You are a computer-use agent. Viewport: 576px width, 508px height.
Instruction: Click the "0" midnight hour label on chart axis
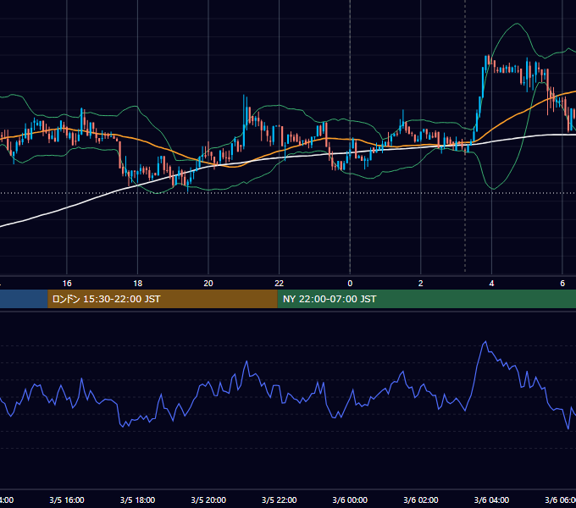tap(350, 284)
